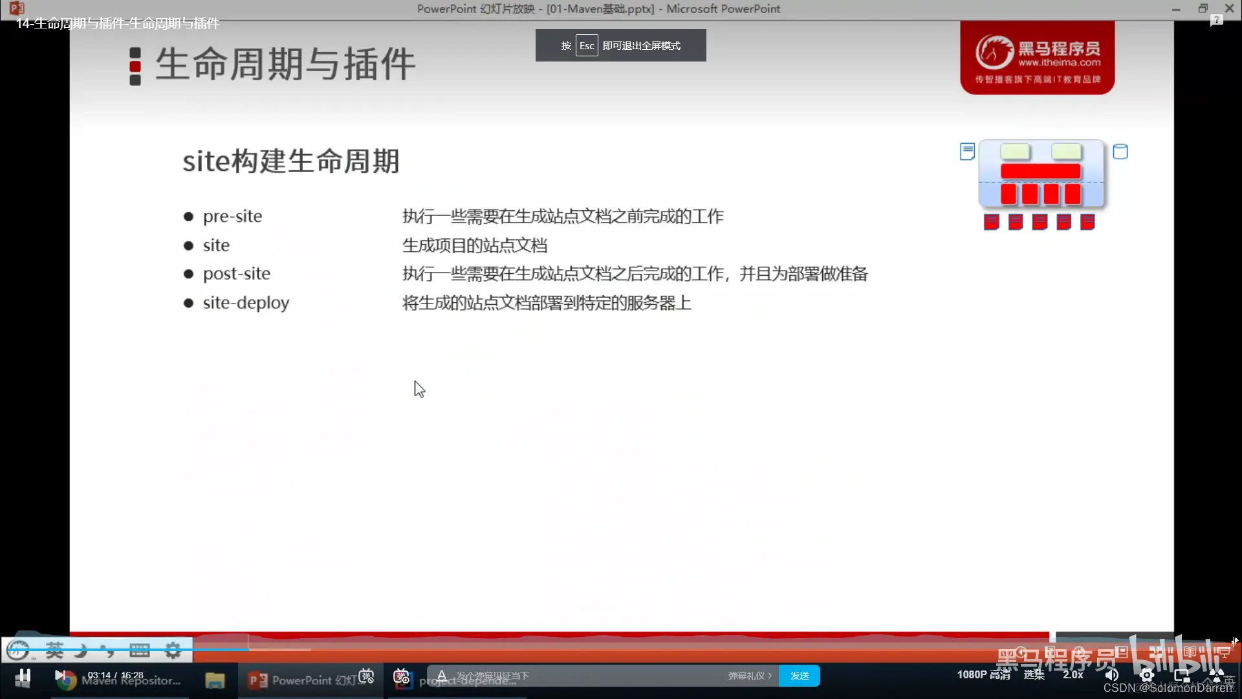This screenshot has width=1242, height=699.
Task: Toggle night mode with the moon icon
Action: coord(80,650)
